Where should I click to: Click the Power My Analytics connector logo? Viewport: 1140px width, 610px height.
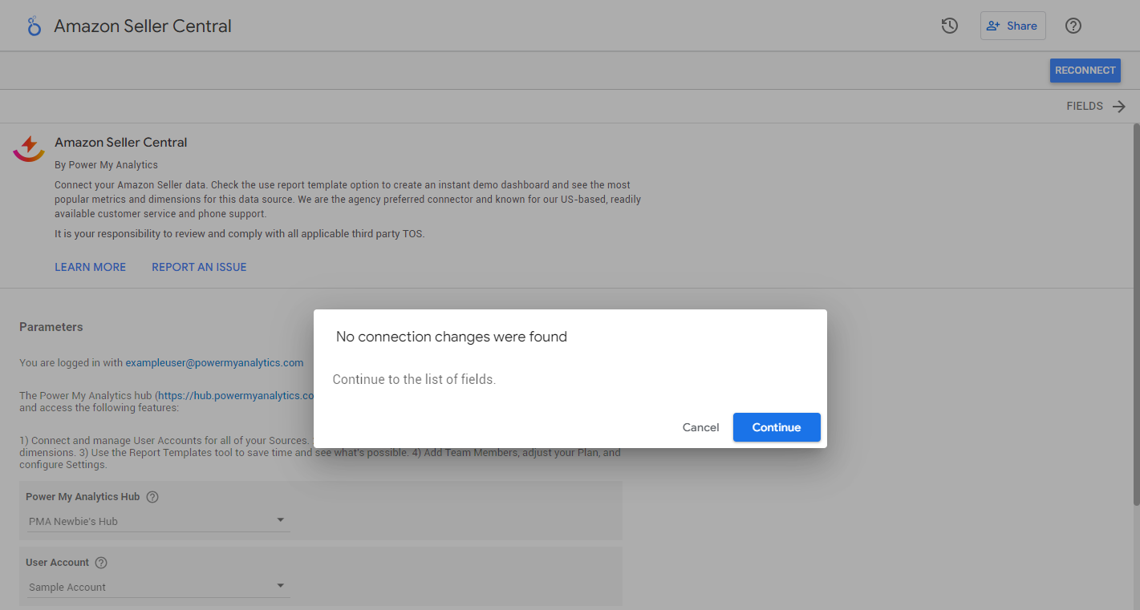[29, 147]
